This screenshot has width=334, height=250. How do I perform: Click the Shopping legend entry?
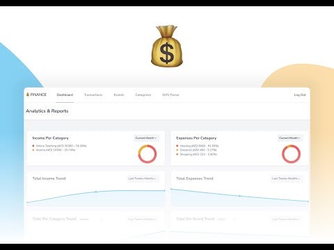[x=197, y=154]
